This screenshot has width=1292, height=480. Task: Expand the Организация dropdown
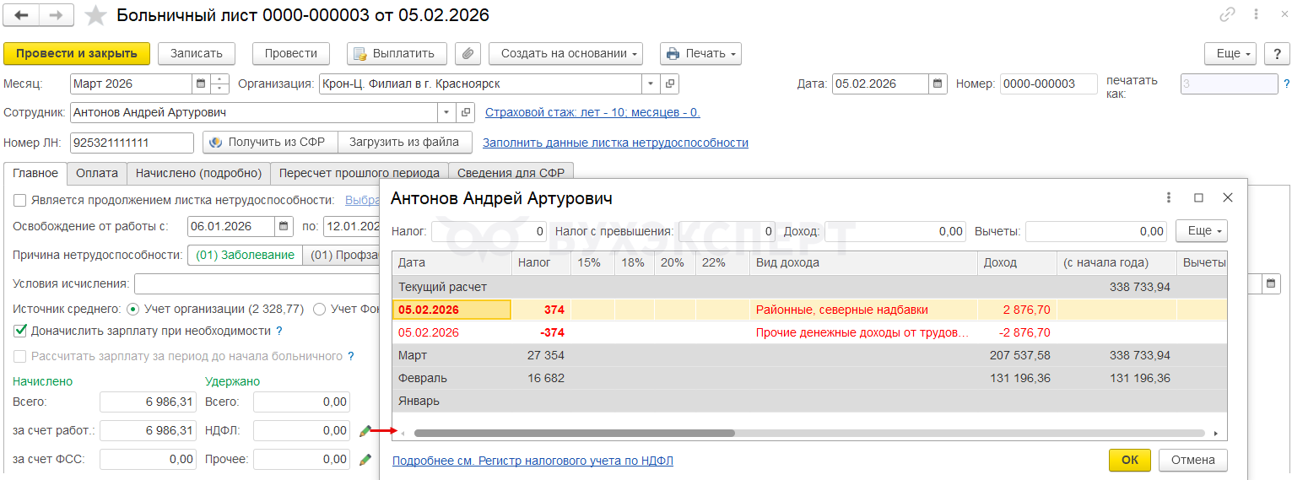[x=650, y=84]
